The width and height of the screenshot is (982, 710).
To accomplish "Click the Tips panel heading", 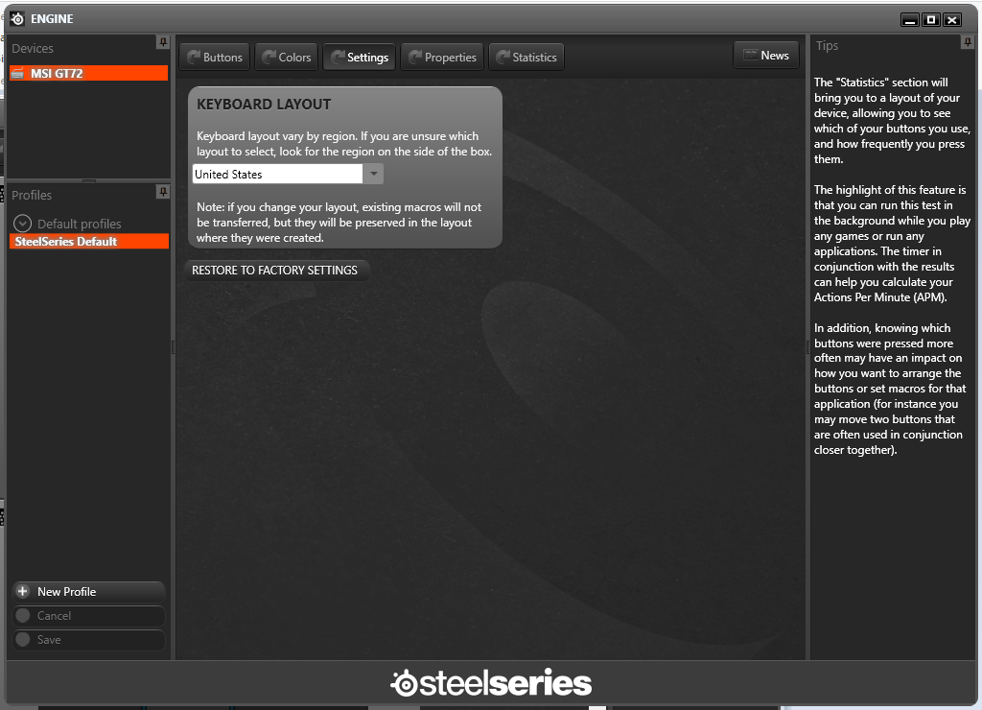I will (x=827, y=46).
